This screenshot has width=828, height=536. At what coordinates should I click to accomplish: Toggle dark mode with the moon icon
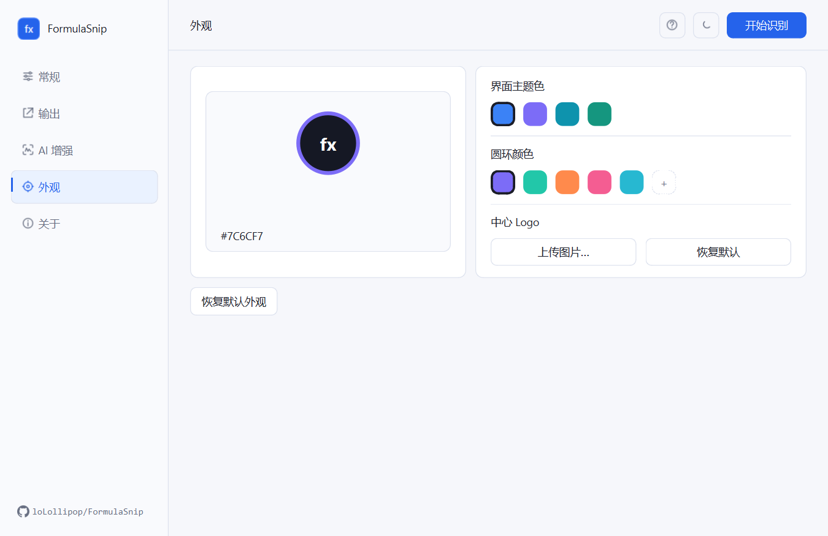(706, 25)
